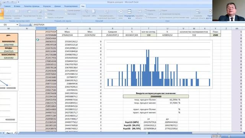Image resolution: width=245 pixels, height=138 pixels.
Task: Switch to Page Break Preview in status bar
Action: coord(220,136)
